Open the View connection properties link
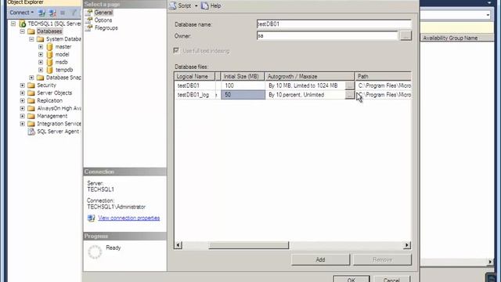This screenshot has height=282, width=501. pyautogui.click(x=128, y=218)
